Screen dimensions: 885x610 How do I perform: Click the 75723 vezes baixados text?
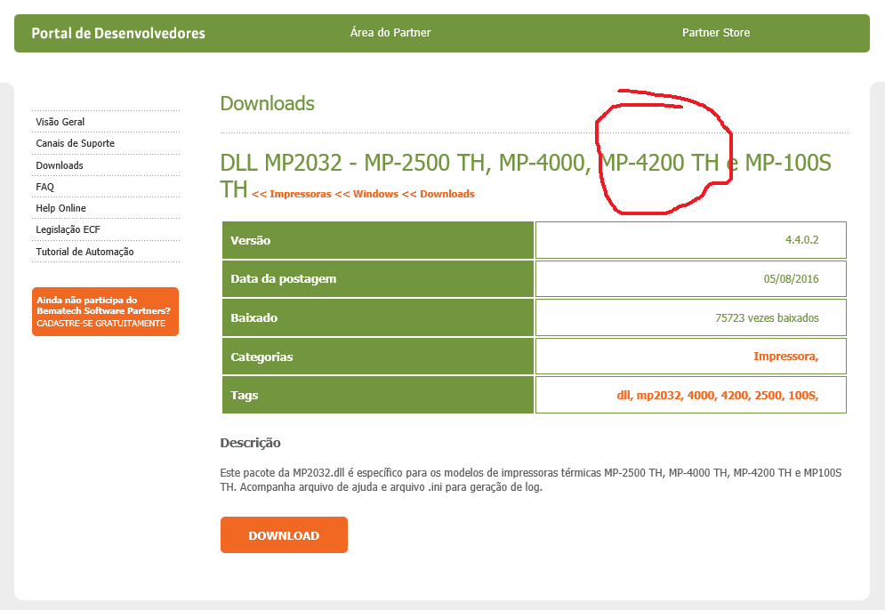coord(767,317)
